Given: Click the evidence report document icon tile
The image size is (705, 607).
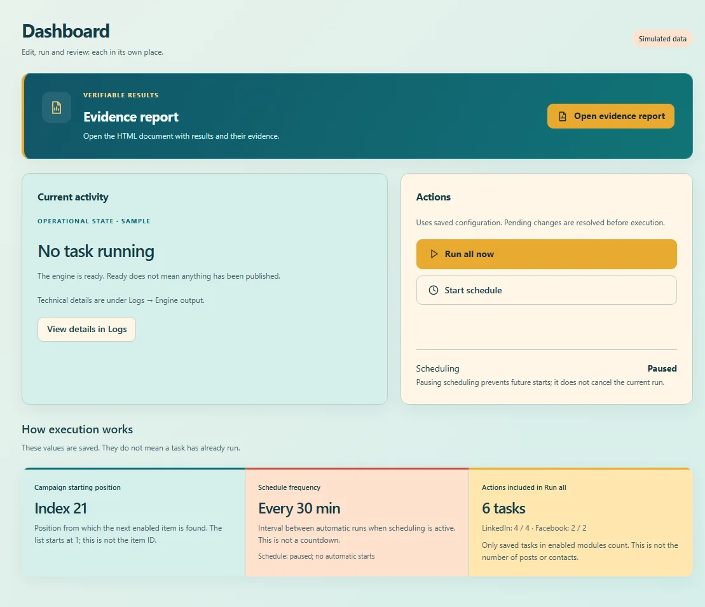Looking at the screenshot, I should tap(56, 108).
